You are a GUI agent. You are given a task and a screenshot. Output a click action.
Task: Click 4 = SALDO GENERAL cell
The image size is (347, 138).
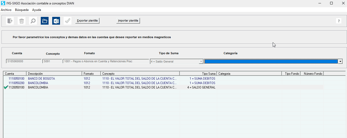tap(201, 87)
